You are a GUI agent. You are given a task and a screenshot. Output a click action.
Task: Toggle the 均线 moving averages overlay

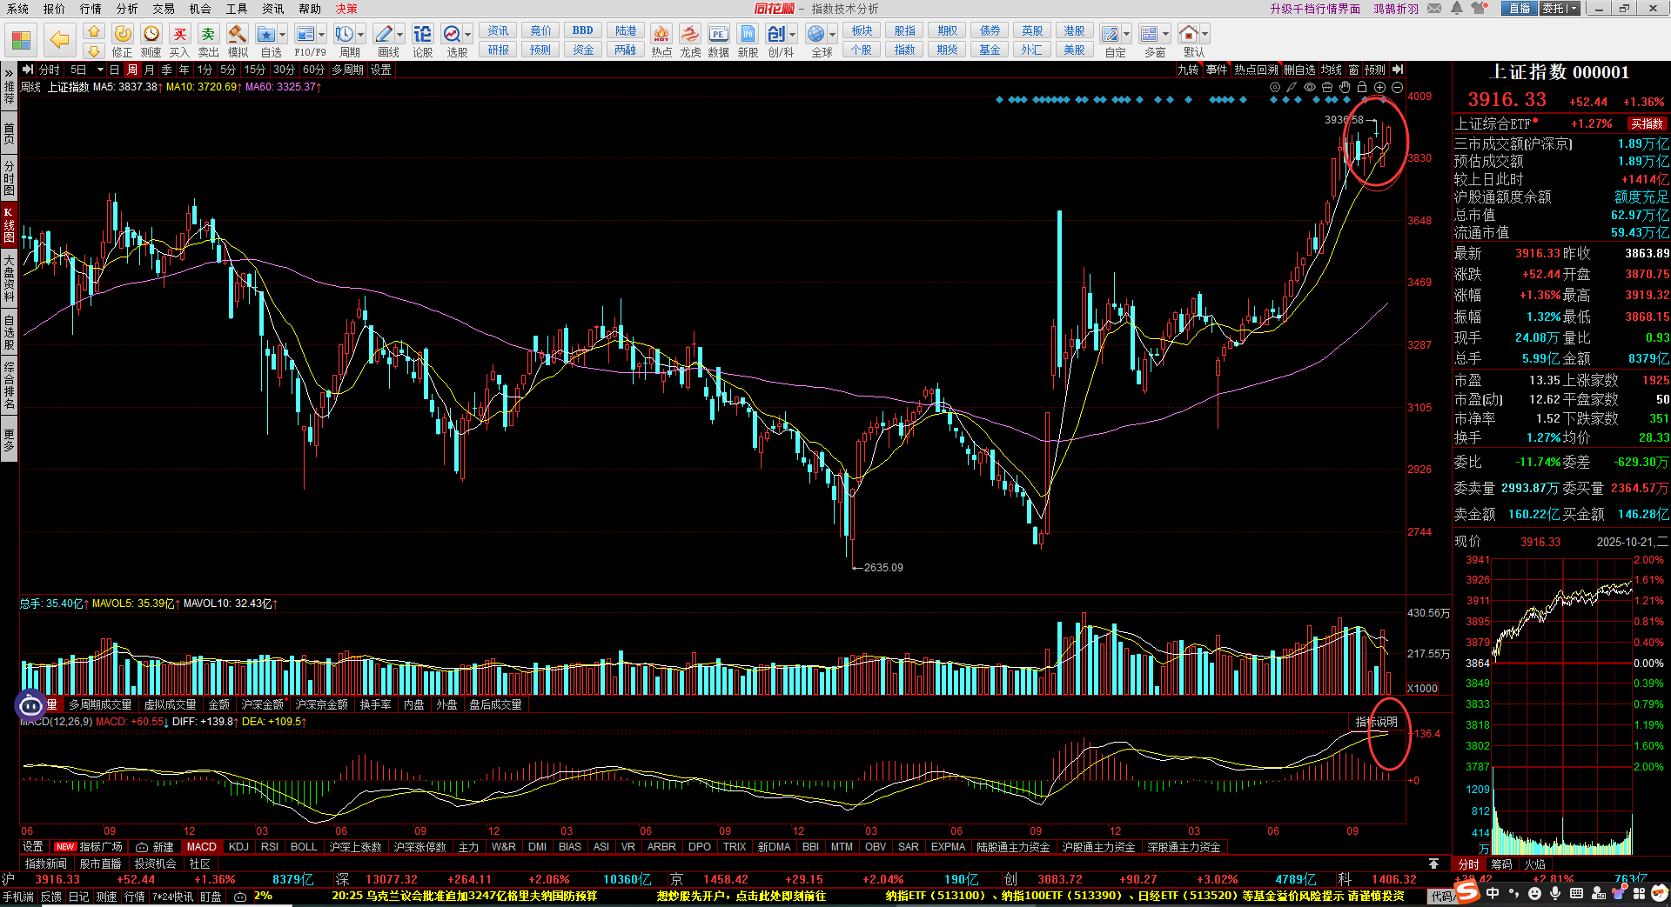[x=1331, y=70]
